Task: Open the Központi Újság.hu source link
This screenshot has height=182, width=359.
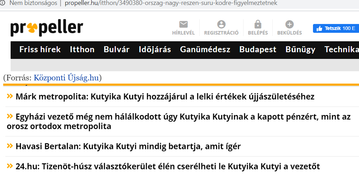Action: click(x=66, y=78)
